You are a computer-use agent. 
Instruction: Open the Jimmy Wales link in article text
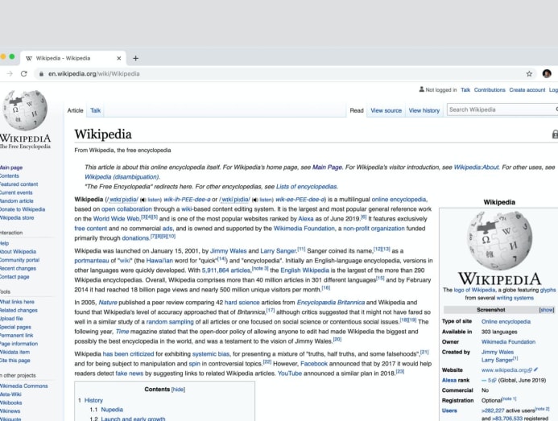pos(229,251)
